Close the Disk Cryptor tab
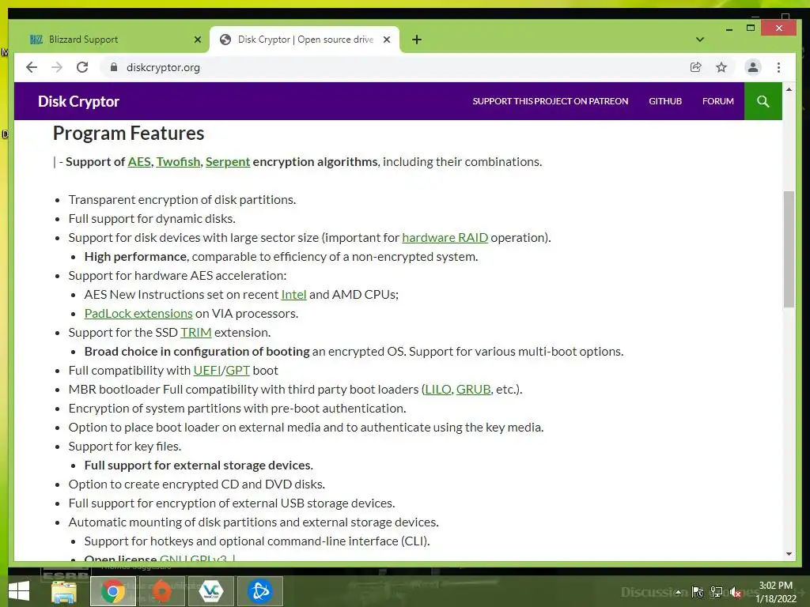 (x=386, y=40)
